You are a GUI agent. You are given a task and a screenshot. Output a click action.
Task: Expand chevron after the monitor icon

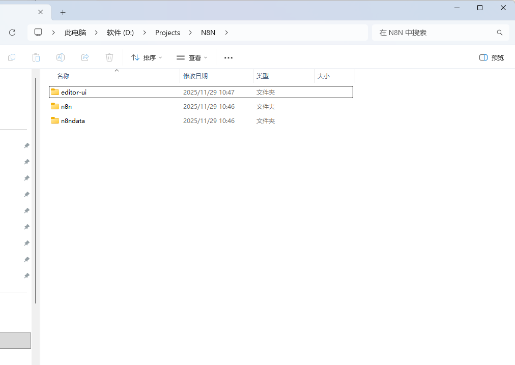click(x=53, y=33)
